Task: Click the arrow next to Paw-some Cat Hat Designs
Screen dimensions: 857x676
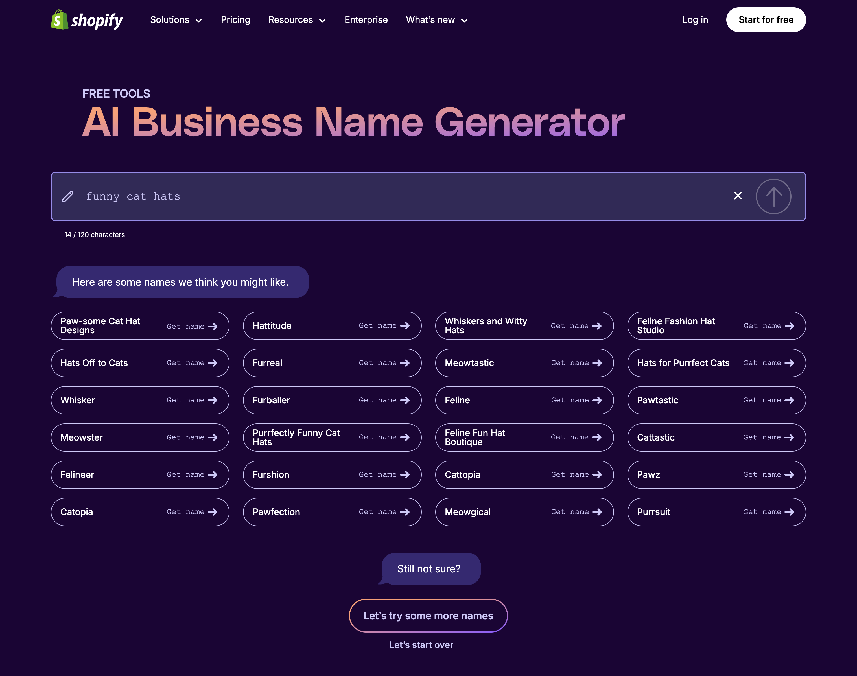Action: click(x=213, y=326)
